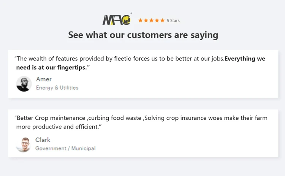Click the MFC logo
This screenshot has width=285, height=176.
(x=117, y=19)
